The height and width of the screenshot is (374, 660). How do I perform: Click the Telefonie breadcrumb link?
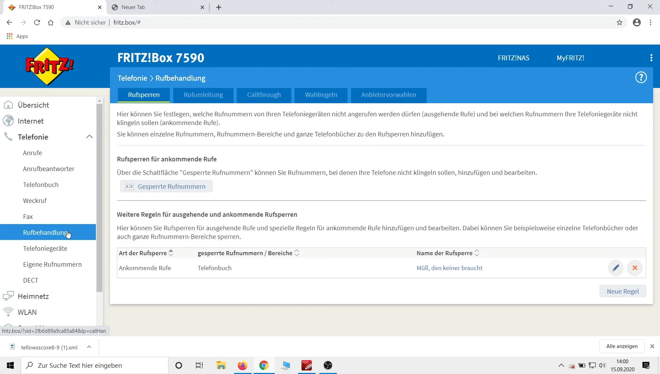132,78
